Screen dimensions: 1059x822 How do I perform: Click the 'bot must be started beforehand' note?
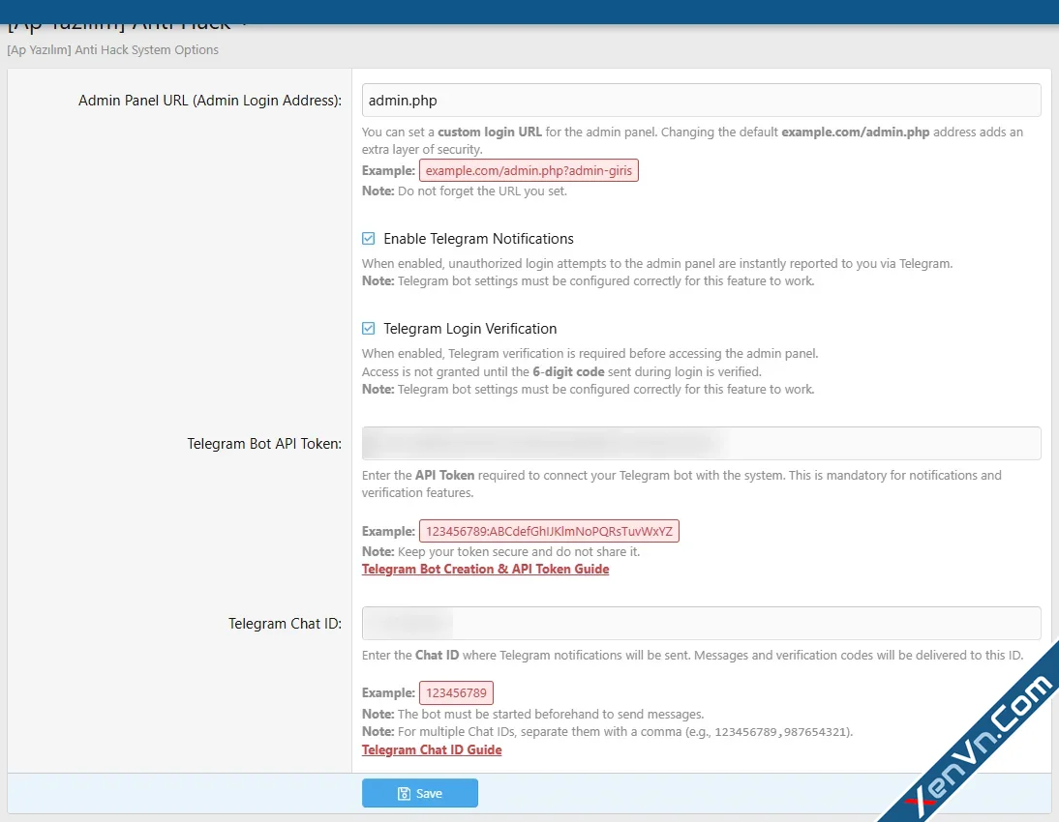coord(532,714)
